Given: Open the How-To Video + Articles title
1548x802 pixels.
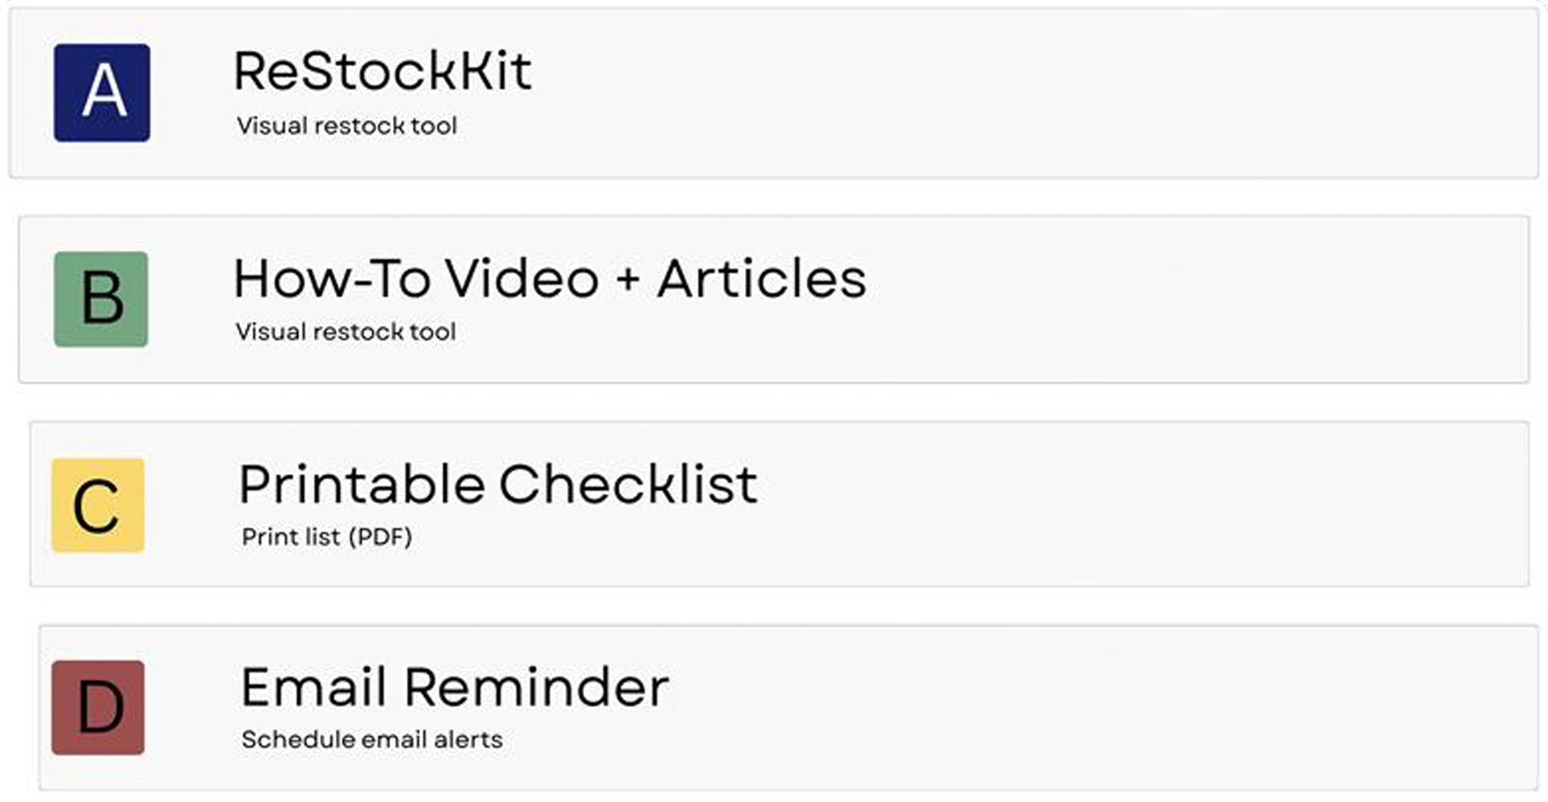Looking at the screenshot, I should [x=549, y=278].
